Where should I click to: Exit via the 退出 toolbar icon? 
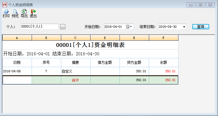(x=33, y=13)
